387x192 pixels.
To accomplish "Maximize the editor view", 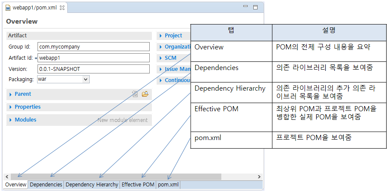I will pos(255,7).
